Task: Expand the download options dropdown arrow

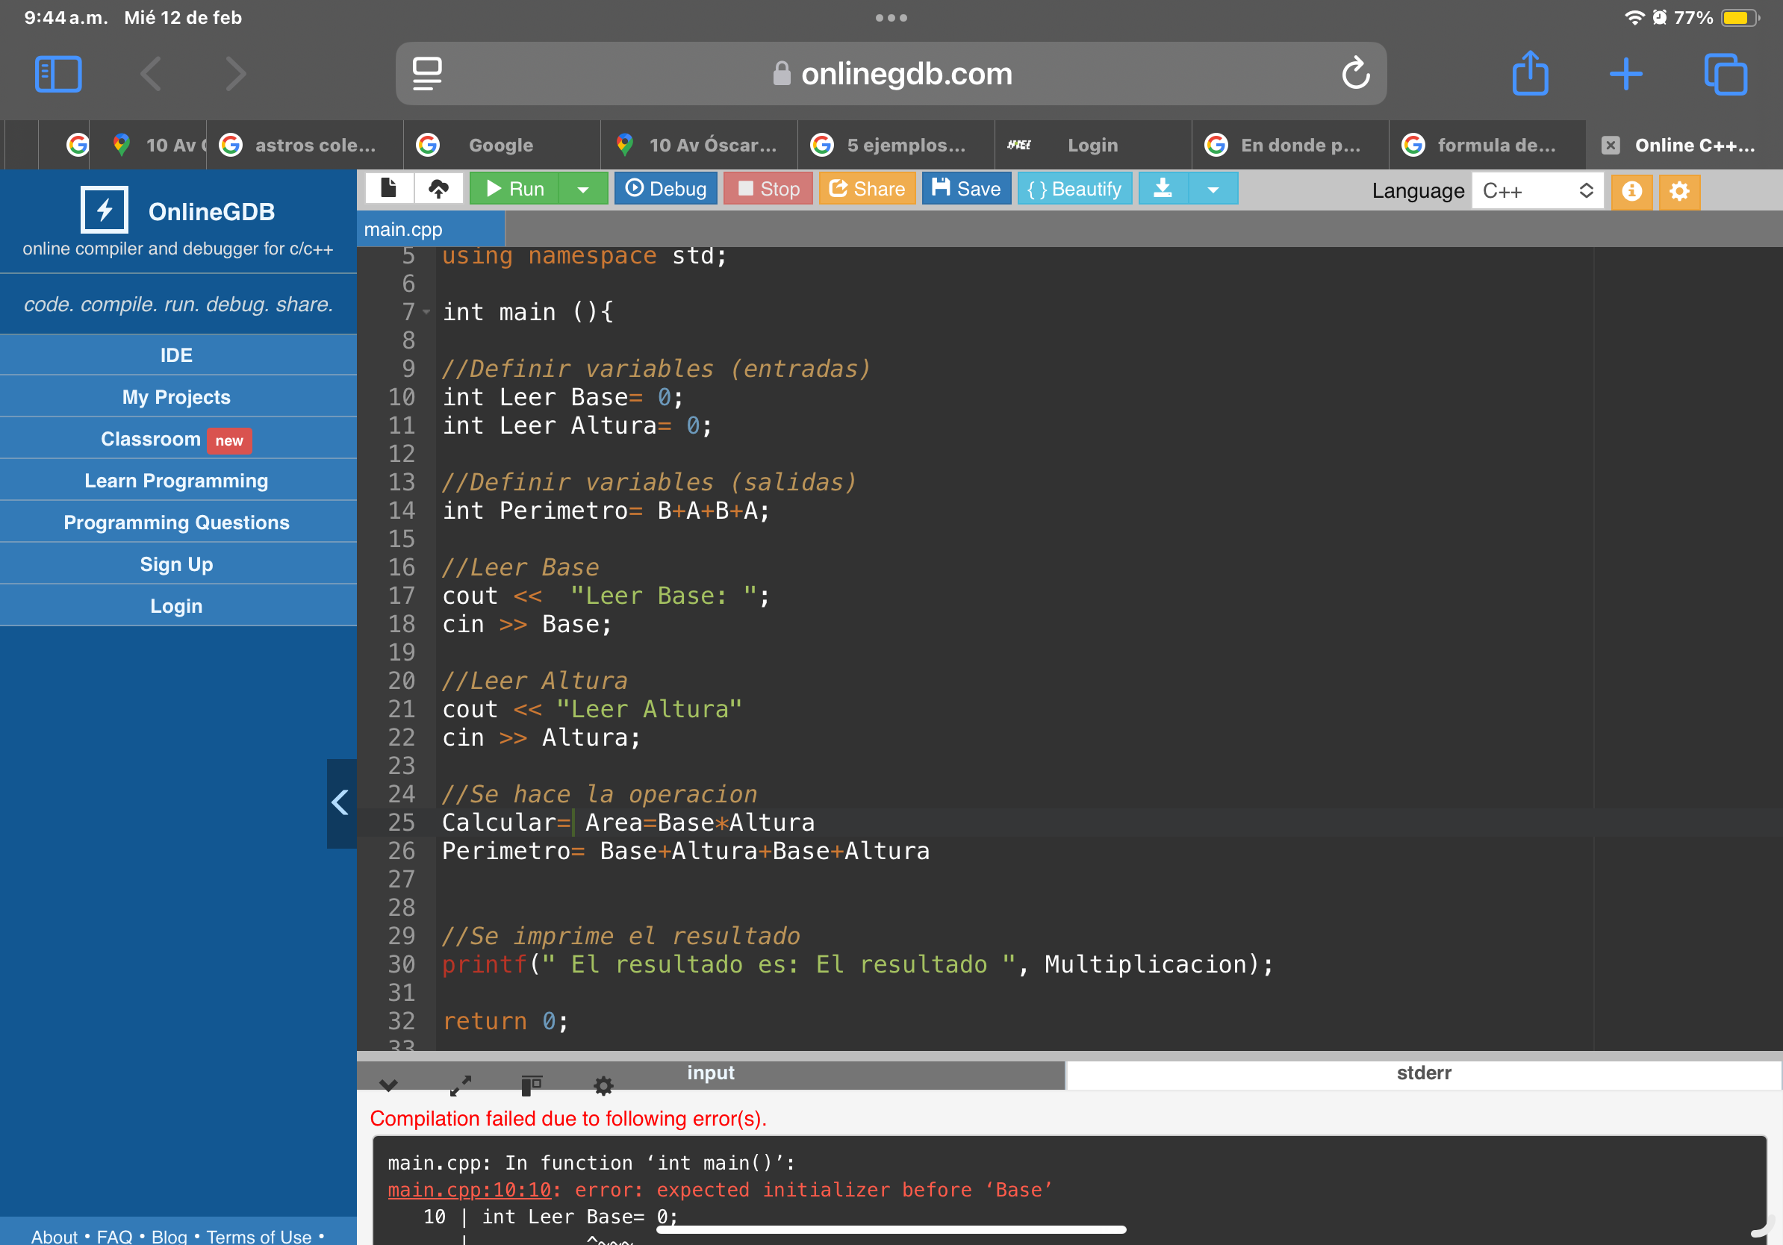Action: [x=1213, y=190]
